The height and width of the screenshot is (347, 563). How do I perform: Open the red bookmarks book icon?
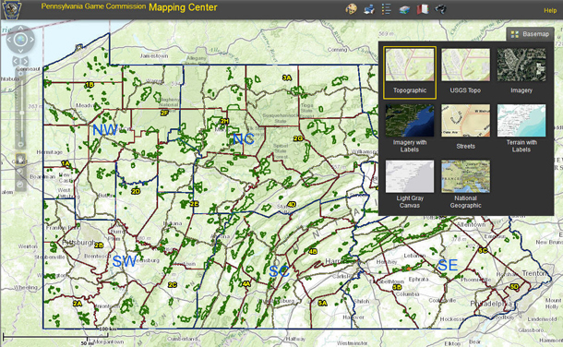(423, 9)
